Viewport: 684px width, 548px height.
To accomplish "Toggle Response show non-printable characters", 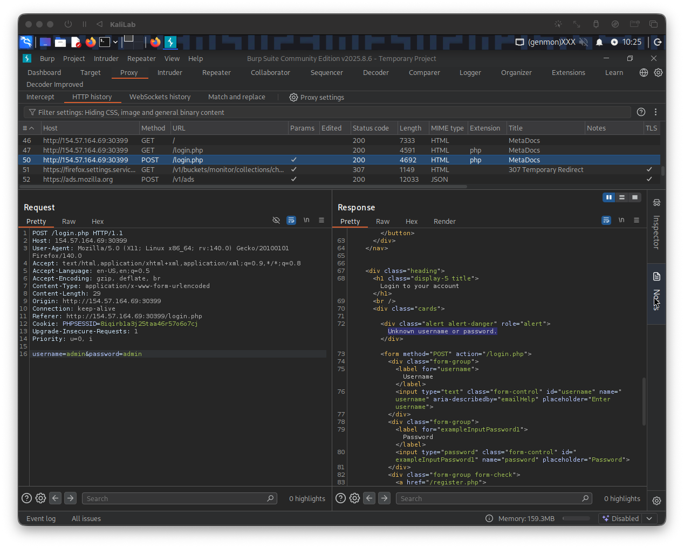I will (x=621, y=220).
